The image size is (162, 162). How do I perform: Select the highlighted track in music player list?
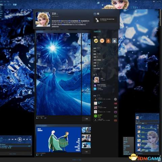tap(15, 146)
